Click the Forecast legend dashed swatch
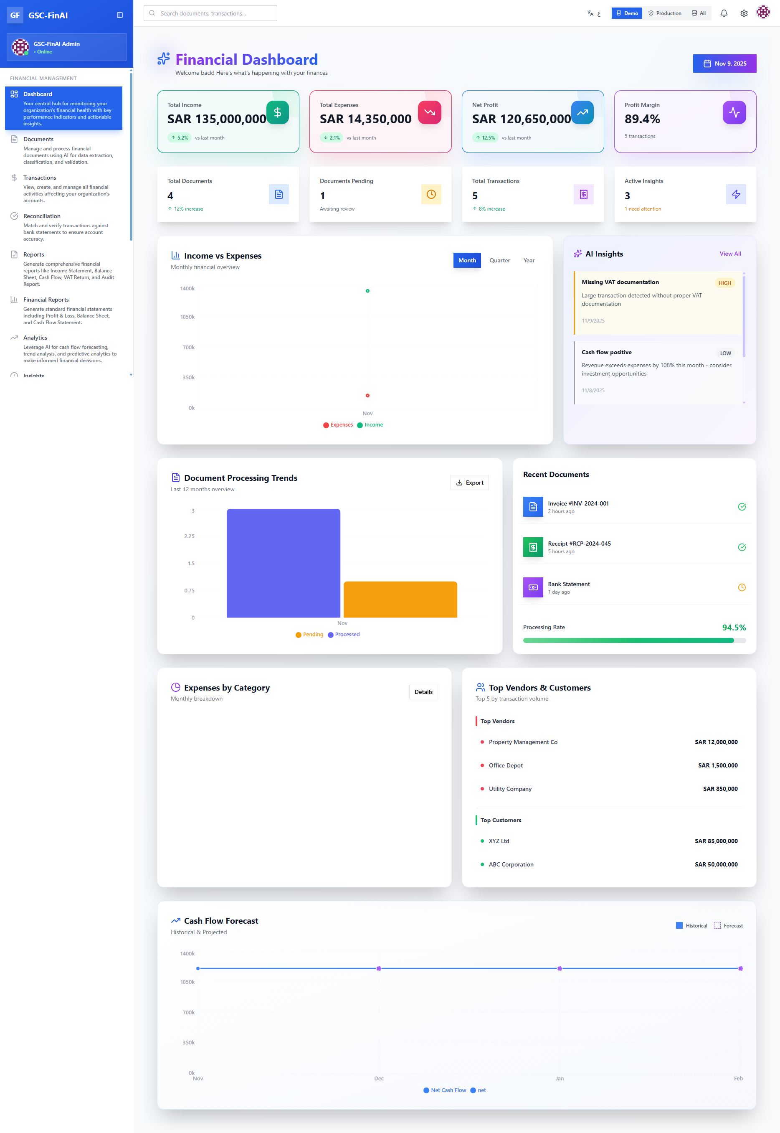This screenshot has width=780, height=1133. click(x=717, y=926)
